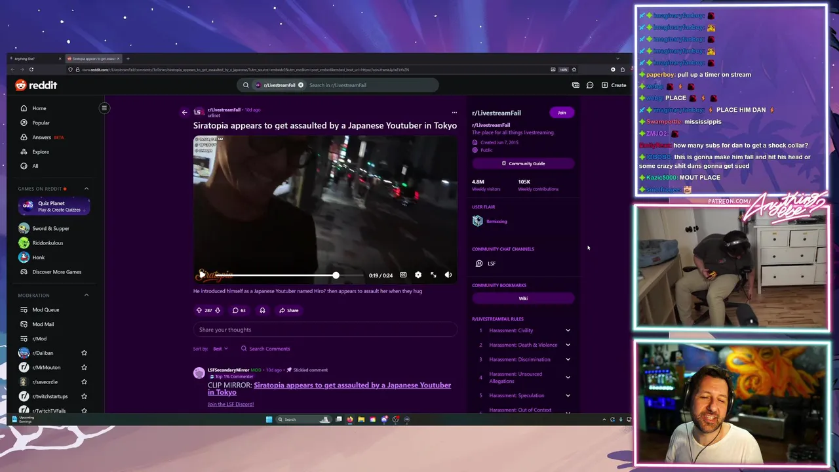
Task: Open the Join the LSF Discord link
Action: pyautogui.click(x=231, y=404)
